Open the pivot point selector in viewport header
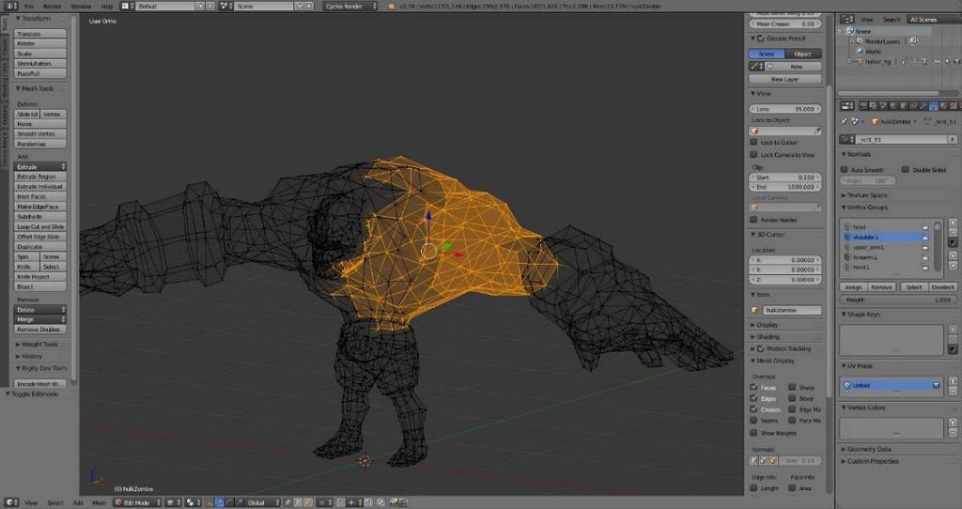This screenshot has height=509, width=962. (193, 502)
